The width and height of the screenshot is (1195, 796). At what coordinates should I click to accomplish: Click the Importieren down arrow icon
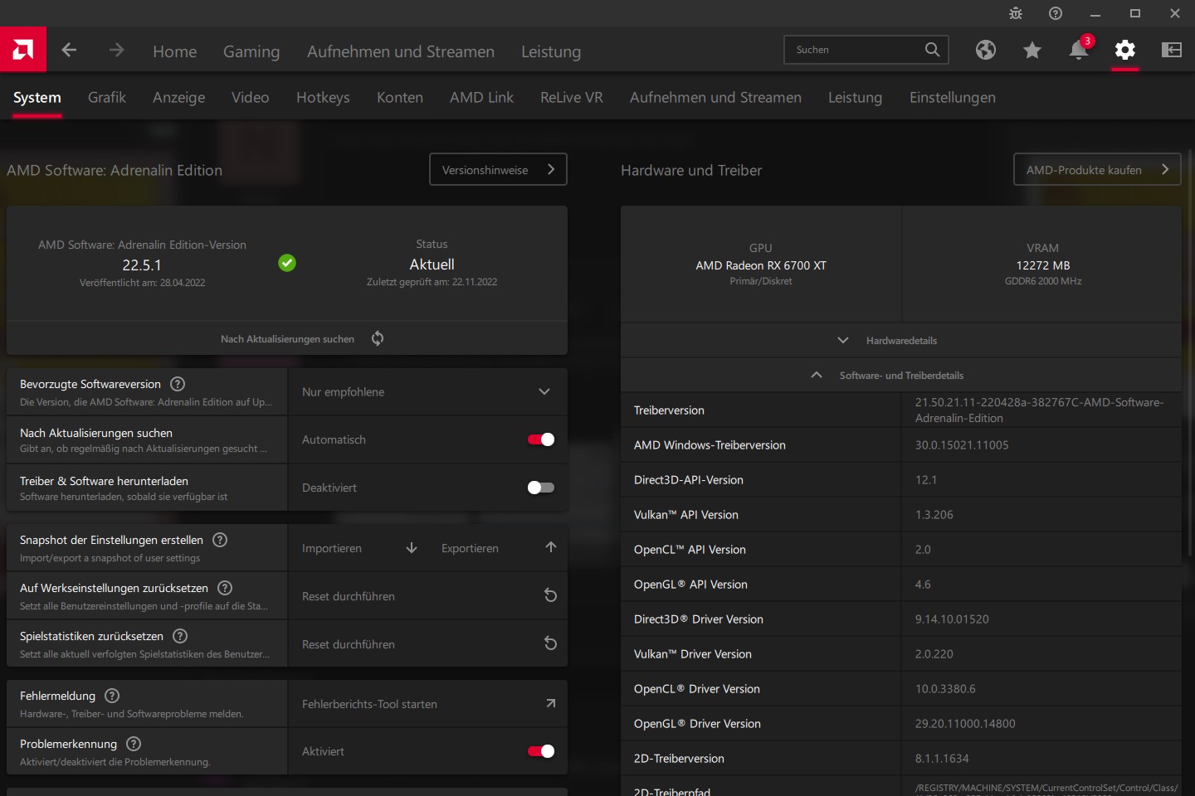click(x=412, y=548)
